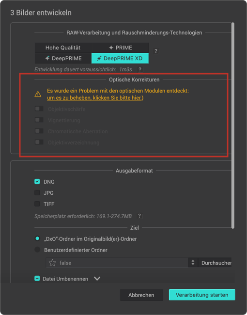The image size is (247, 315).
Task: Click the dialog's vertical scrollbar
Action: 233,126
